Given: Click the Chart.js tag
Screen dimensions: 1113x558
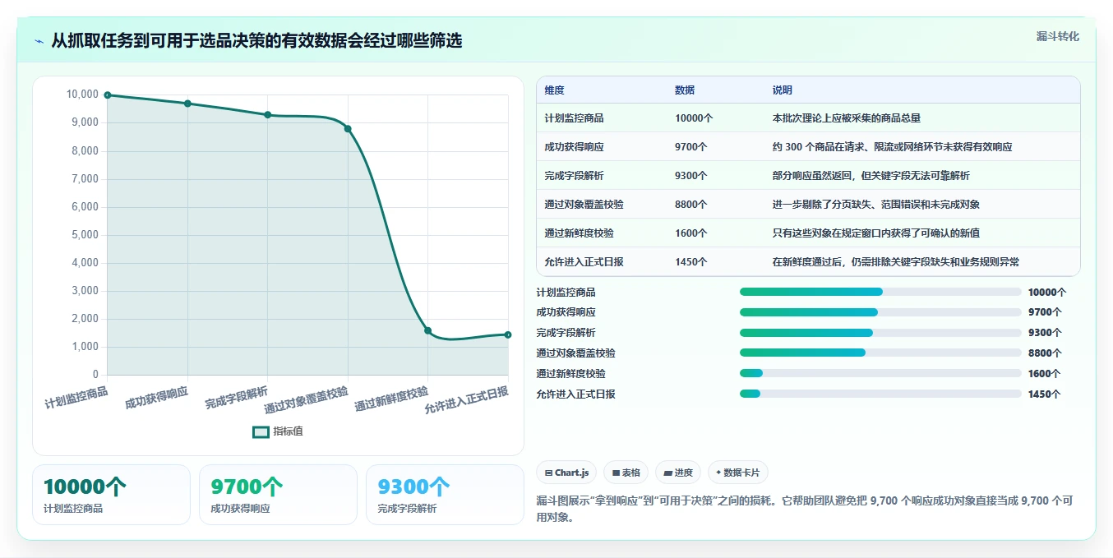Looking at the screenshot, I should (566, 473).
